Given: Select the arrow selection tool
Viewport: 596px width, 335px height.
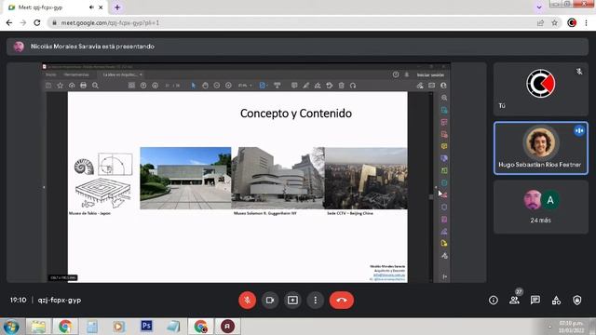Looking at the screenshot, I should pos(193,86).
